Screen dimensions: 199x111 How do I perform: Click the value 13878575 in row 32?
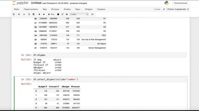click(53, 27)
